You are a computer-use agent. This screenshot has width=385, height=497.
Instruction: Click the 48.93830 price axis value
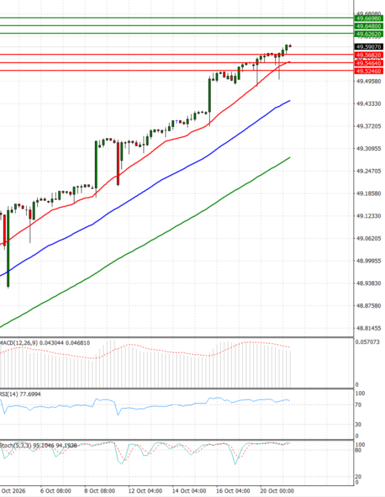(x=368, y=283)
